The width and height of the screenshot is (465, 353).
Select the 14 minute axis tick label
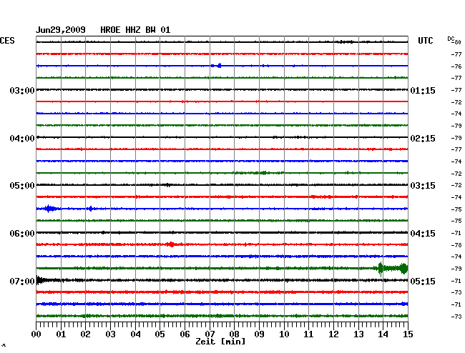pos(383,334)
